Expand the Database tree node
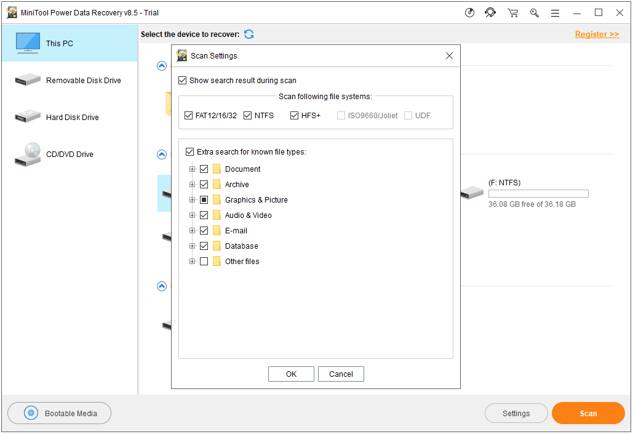This screenshot has height=434, width=633. (x=192, y=246)
